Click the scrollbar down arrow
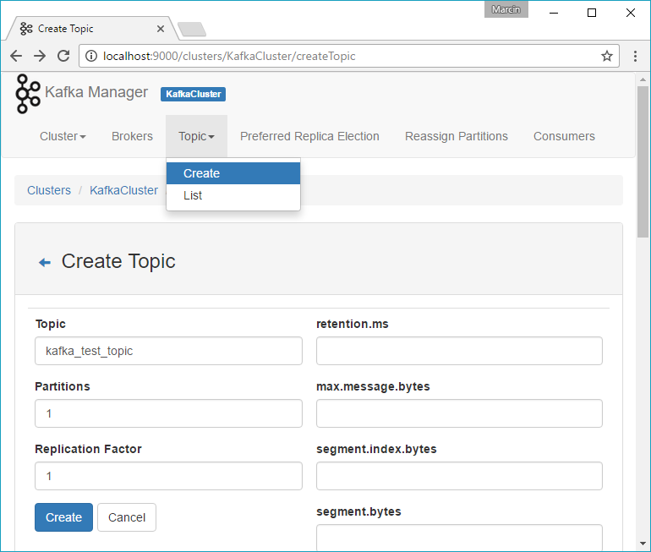The height and width of the screenshot is (552, 651). coord(643,544)
